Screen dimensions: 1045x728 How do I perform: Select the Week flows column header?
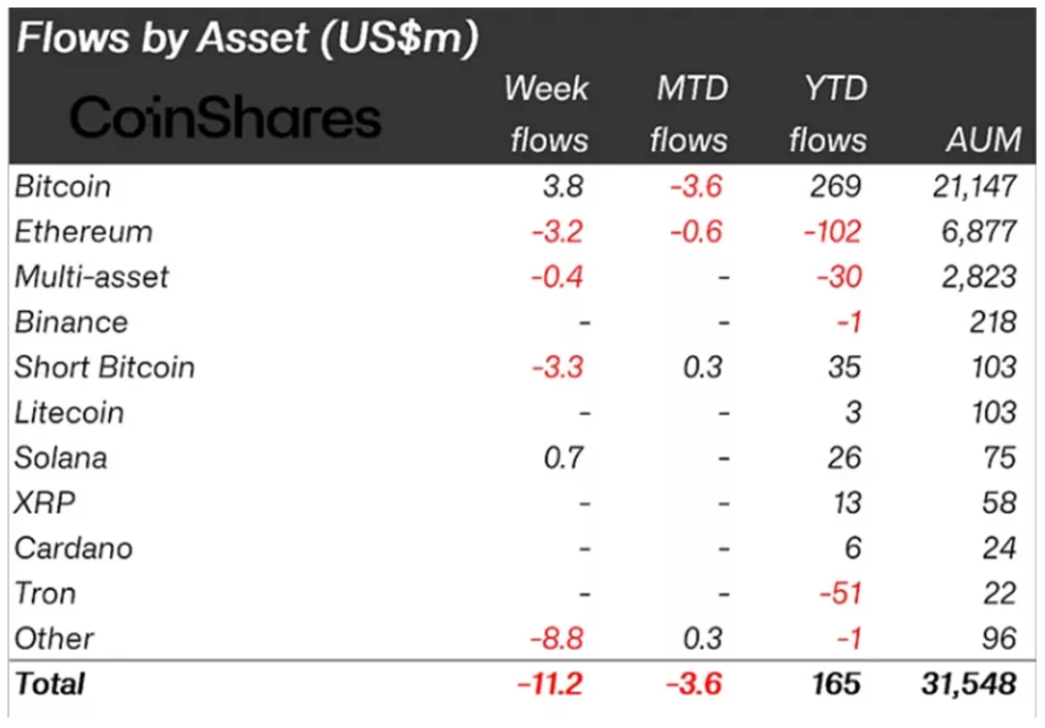[x=547, y=115]
